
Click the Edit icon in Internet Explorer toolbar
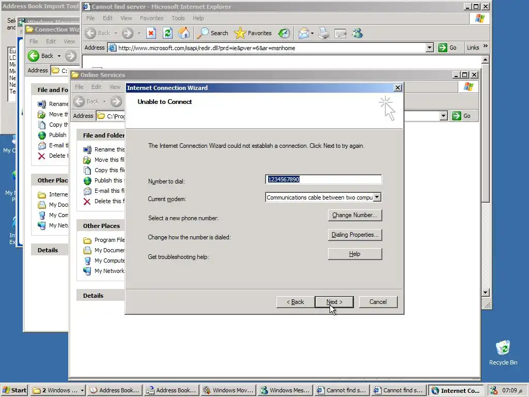[340, 33]
